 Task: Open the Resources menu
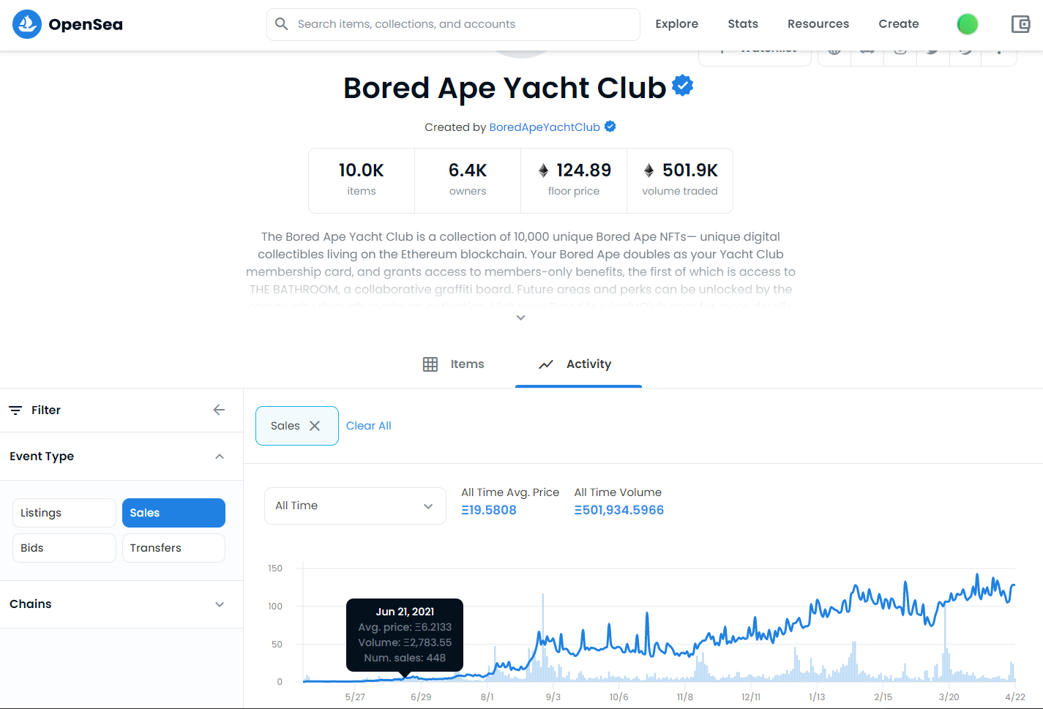(x=818, y=24)
